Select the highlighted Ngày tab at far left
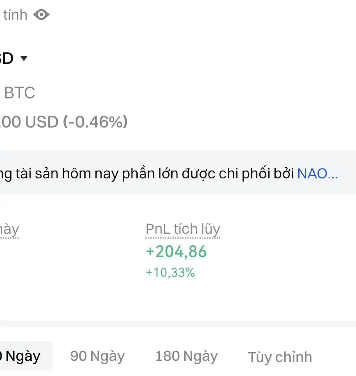Screen dimensions: 356x376 click(23, 356)
